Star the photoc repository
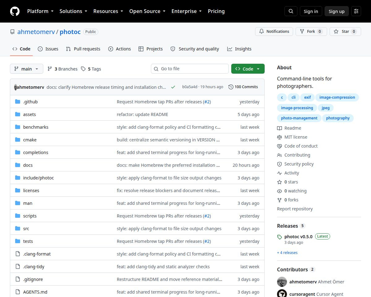The height and width of the screenshot is (297, 371). coord(345,32)
